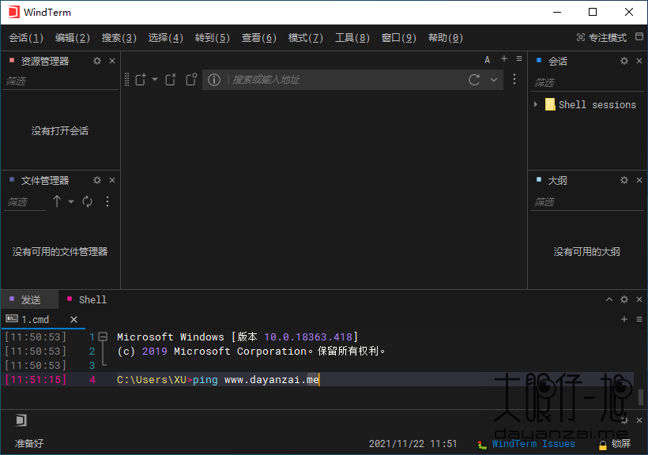The image size is (648, 455).
Task: Open the 工具(8) menu
Action: [352, 38]
